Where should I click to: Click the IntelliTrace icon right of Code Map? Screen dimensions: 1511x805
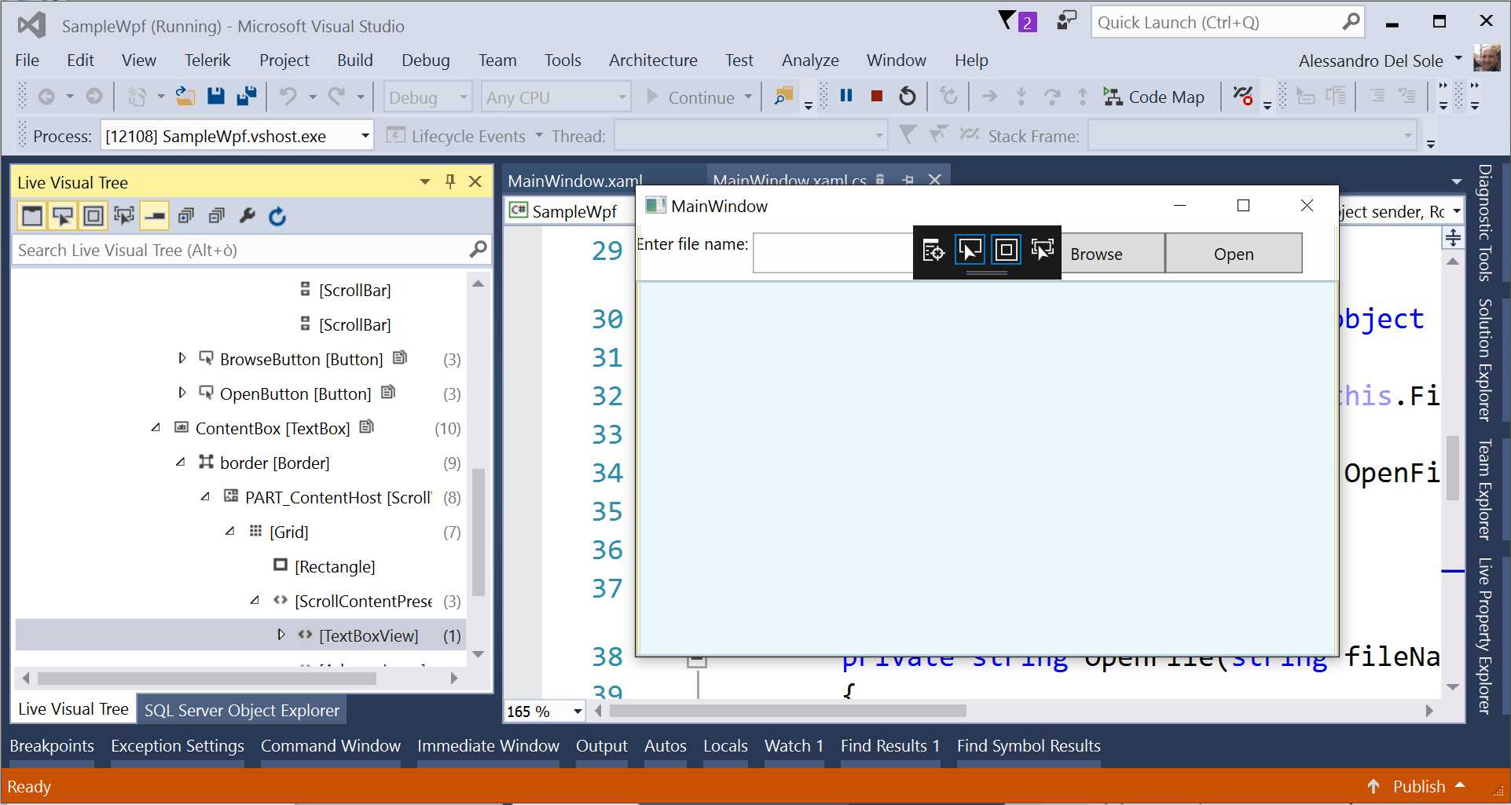[1243, 96]
